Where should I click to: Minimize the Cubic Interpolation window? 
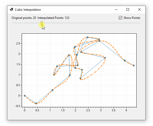click(116, 9)
